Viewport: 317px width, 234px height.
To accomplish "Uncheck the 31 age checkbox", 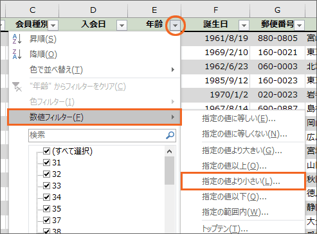I will [47, 162].
